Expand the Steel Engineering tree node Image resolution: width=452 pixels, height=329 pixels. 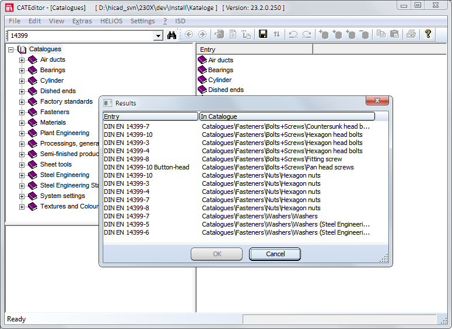[22, 175]
